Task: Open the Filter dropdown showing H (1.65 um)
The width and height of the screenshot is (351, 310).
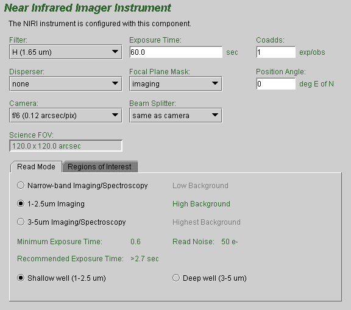Action: point(66,52)
